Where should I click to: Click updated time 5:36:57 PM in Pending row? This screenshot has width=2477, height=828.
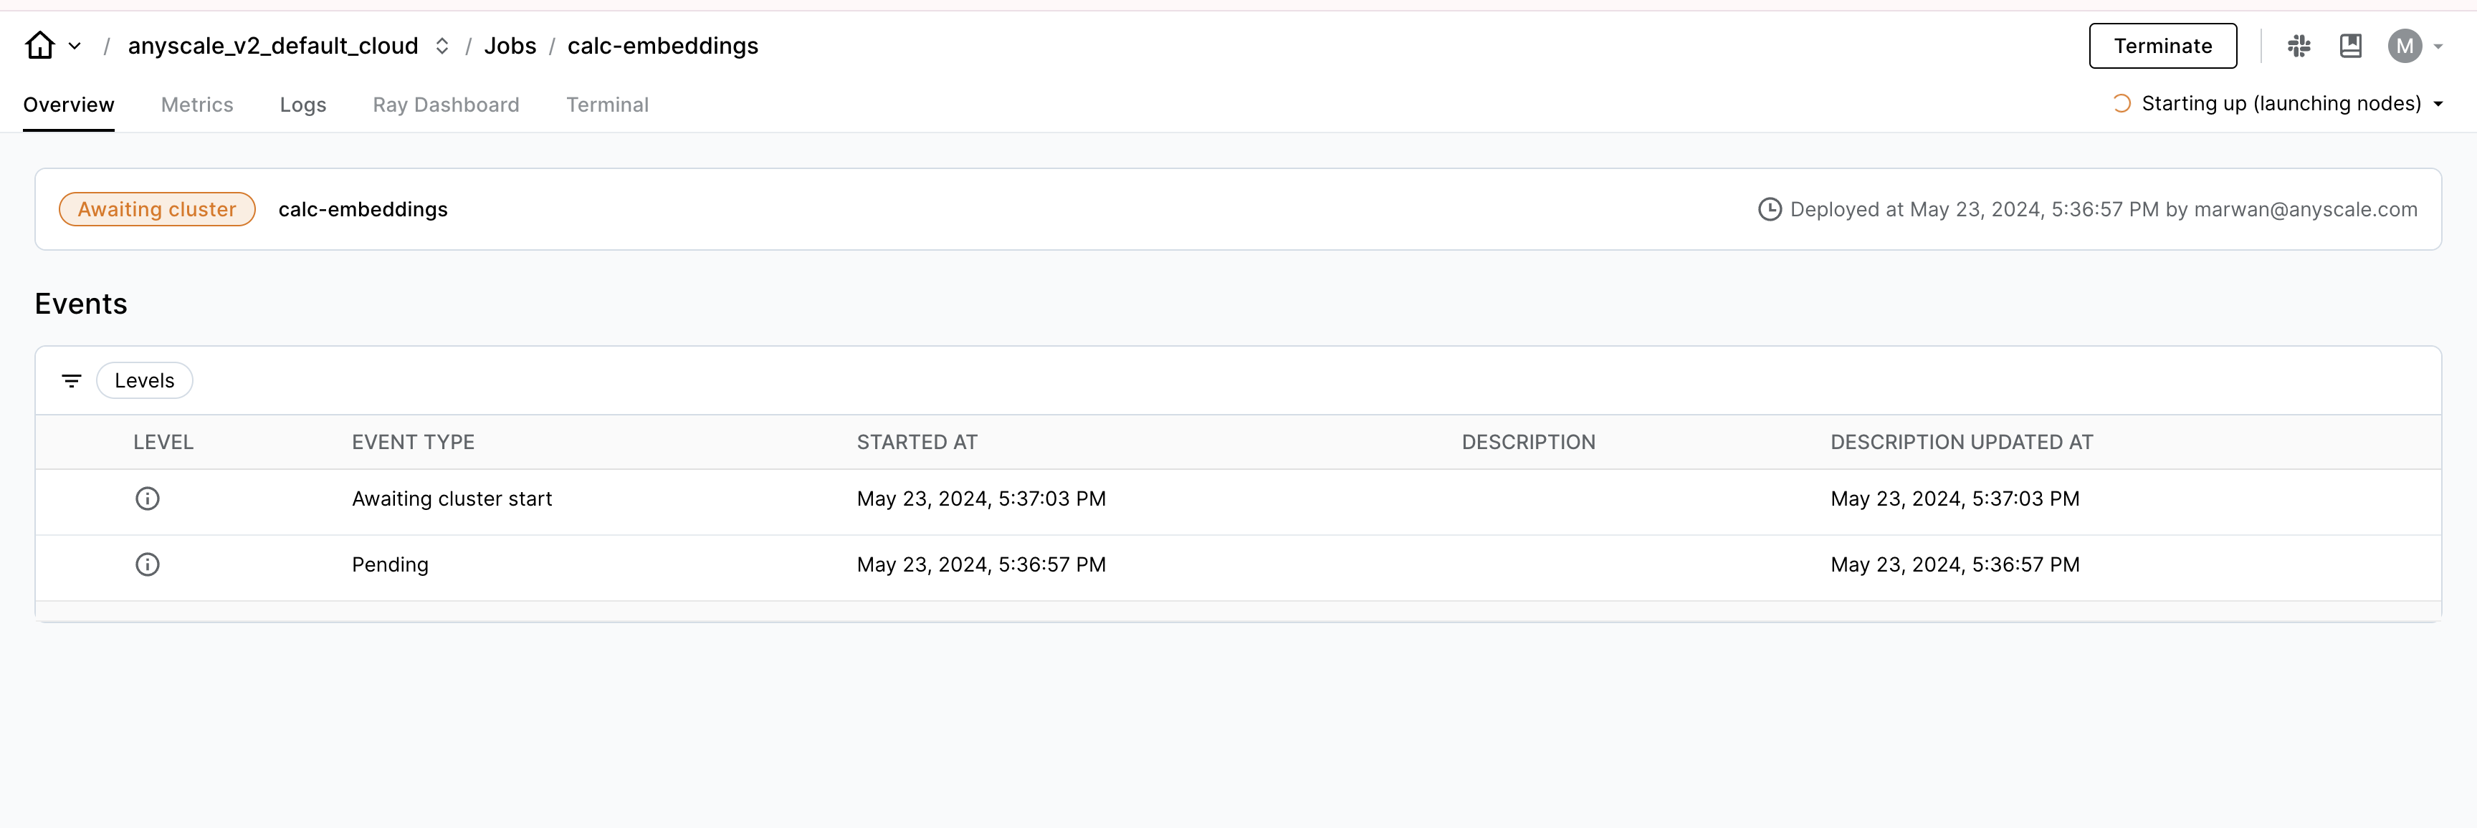point(1955,565)
